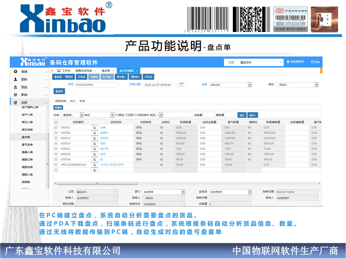Search goods for row 000028
The width and height of the screenshot is (346, 259).
pyautogui.click(x=94, y=154)
